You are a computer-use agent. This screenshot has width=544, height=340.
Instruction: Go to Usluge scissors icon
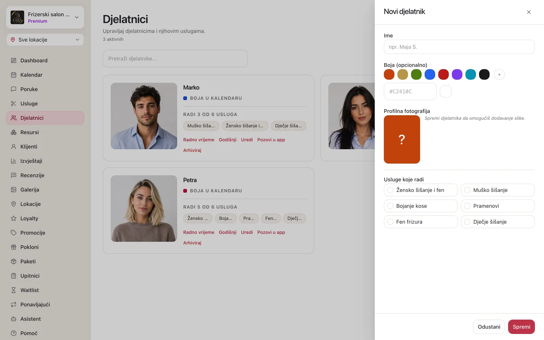(14, 104)
